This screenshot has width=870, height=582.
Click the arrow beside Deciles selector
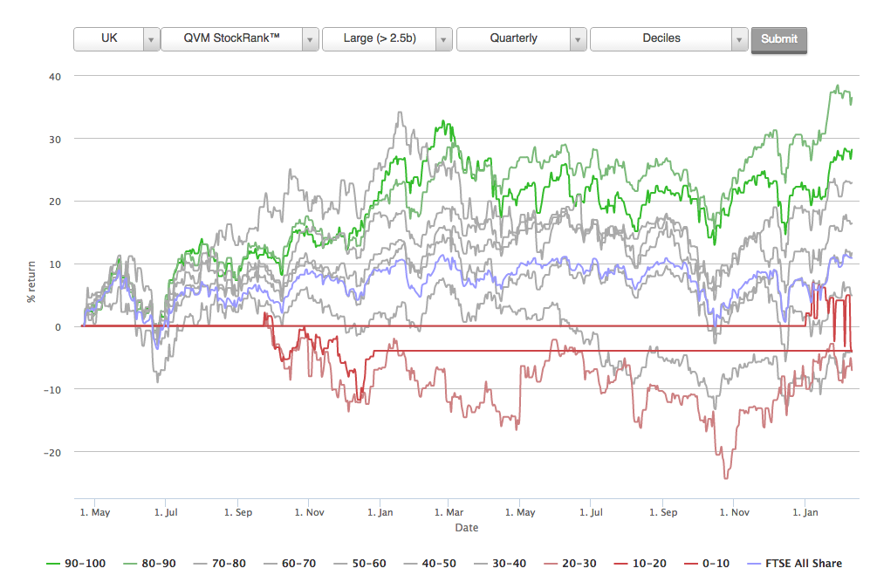(x=740, y=39)
